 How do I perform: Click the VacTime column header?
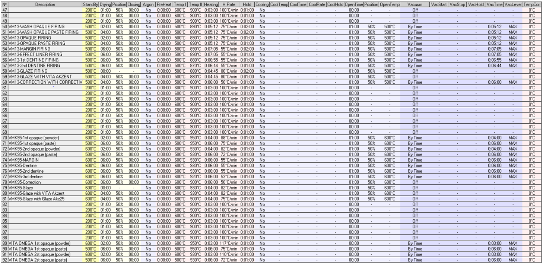coord(494,4)
